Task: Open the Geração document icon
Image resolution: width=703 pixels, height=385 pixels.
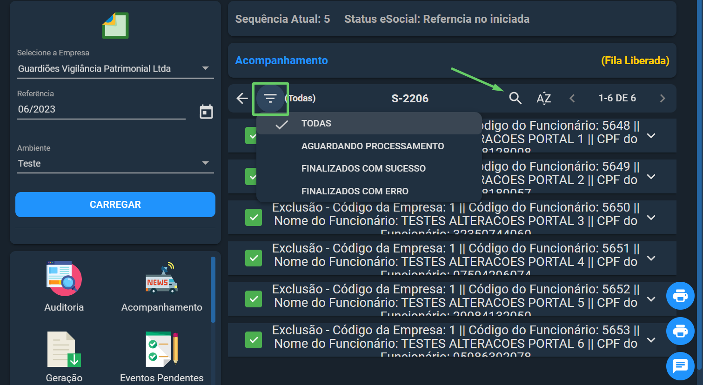Action: 64,349
